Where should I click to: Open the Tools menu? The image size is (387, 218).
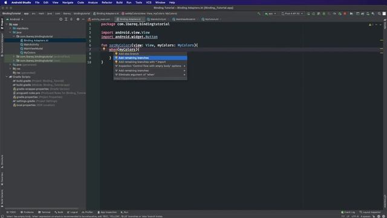138,2
